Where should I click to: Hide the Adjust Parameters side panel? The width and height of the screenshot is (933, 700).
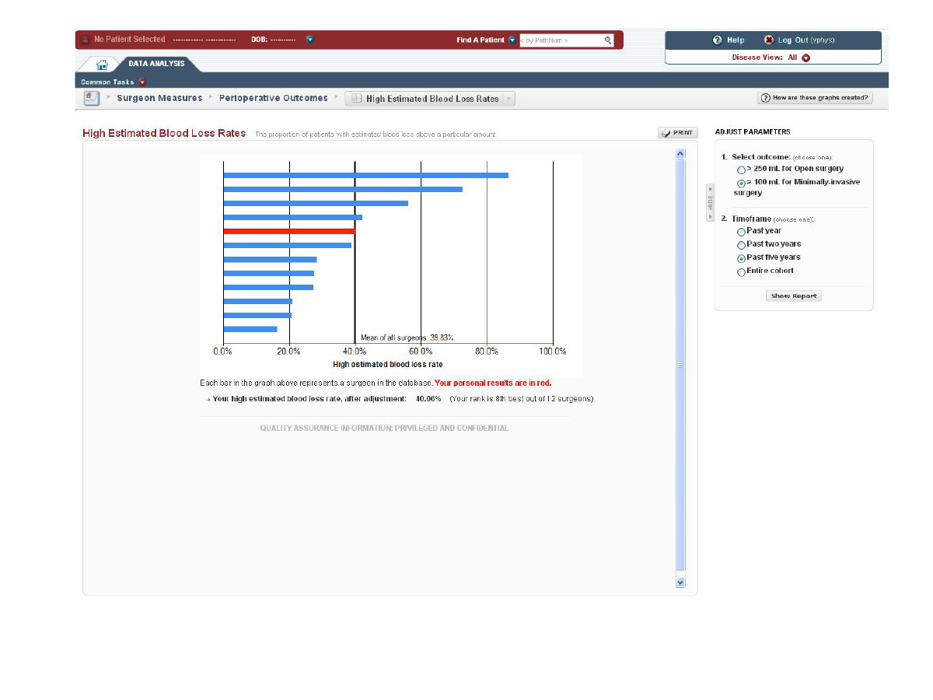point(710,202)
